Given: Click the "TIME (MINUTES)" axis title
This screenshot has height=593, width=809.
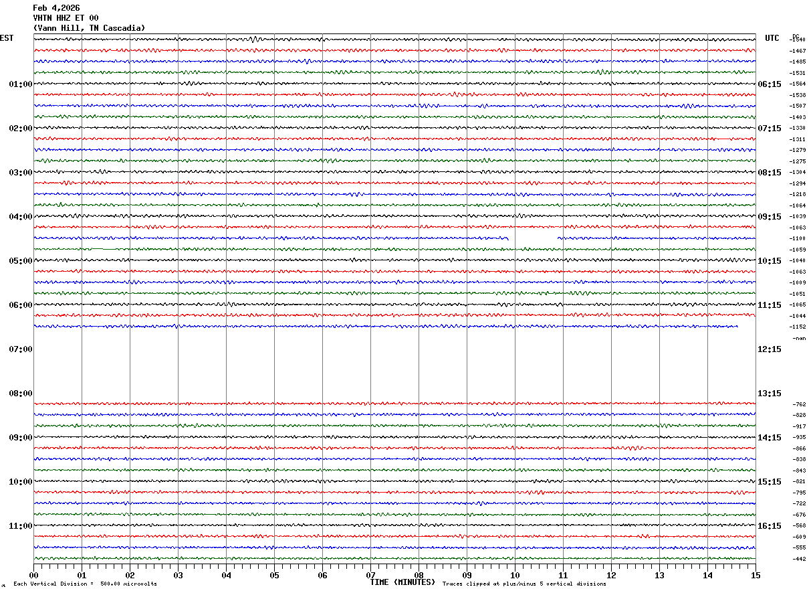Looking at the screenshot, I should point(402,582).
